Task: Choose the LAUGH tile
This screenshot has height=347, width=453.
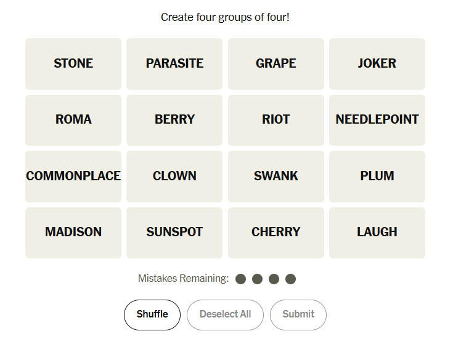Action: click(377, 233)
